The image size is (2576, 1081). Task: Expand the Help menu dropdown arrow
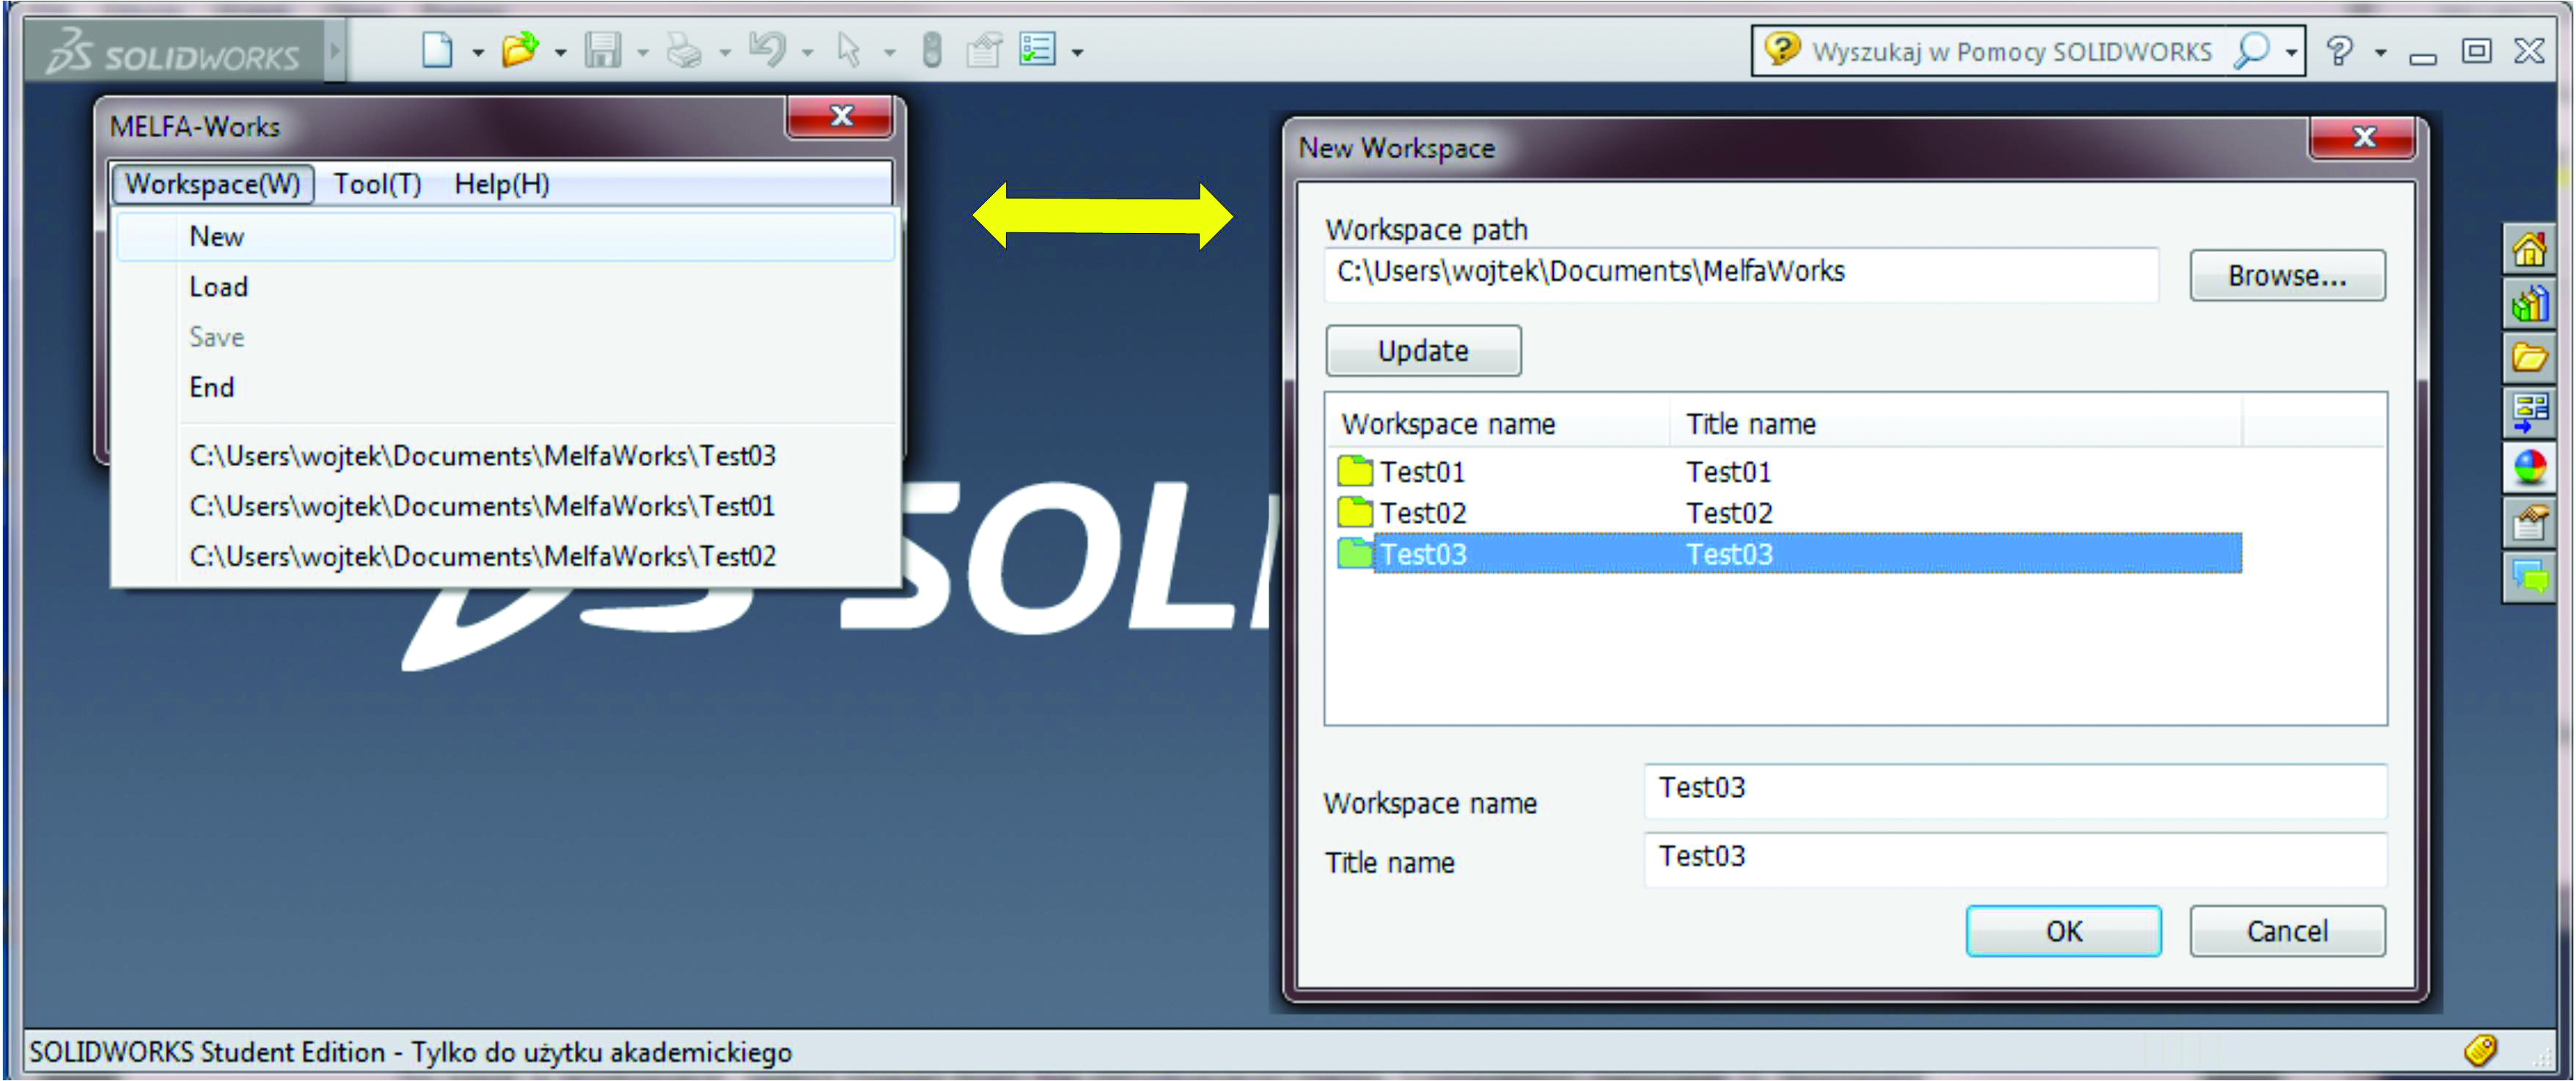(x=2381, y=53)
